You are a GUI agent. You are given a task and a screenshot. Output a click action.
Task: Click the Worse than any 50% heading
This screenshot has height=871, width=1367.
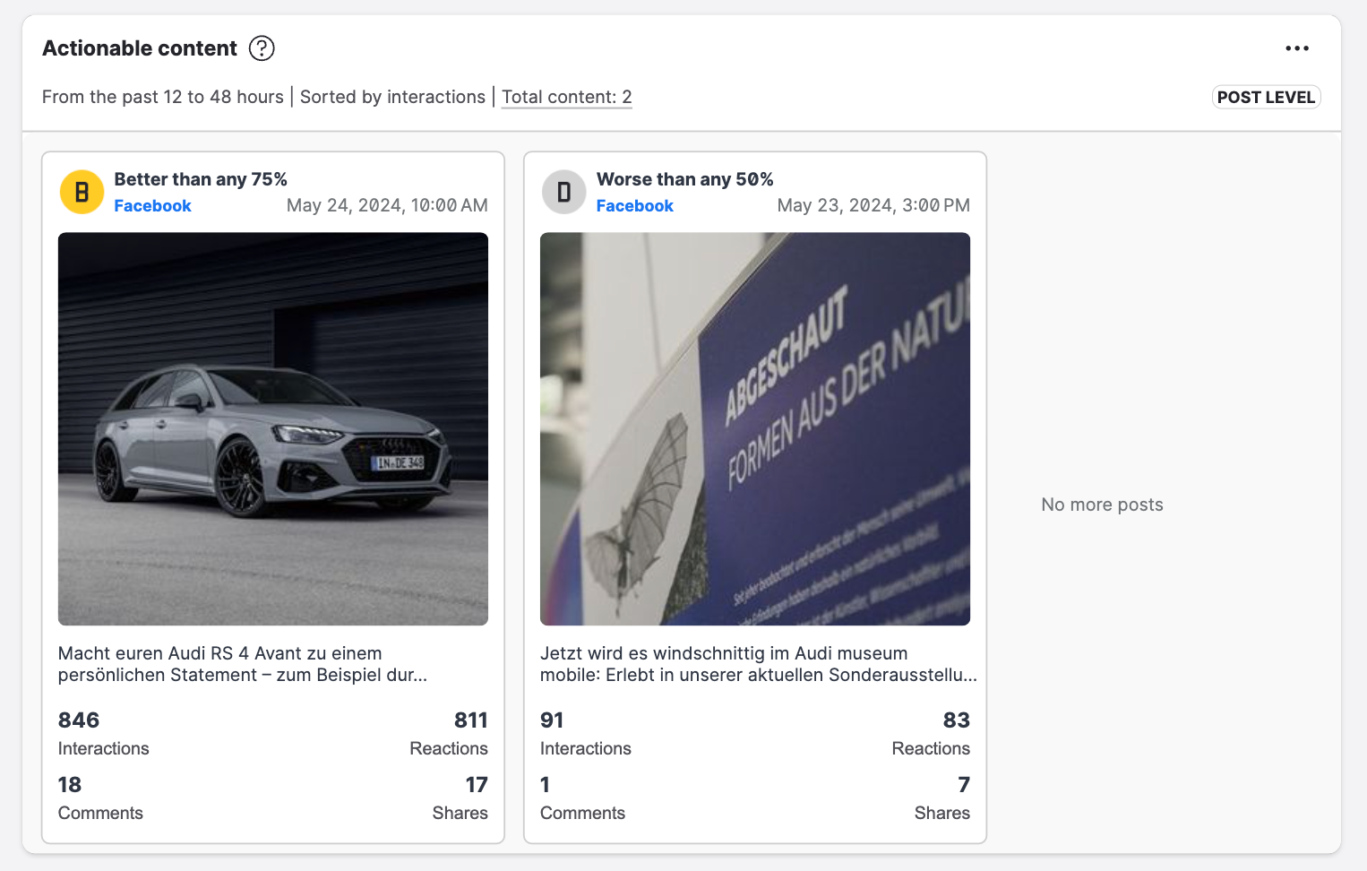pos(684,179)
